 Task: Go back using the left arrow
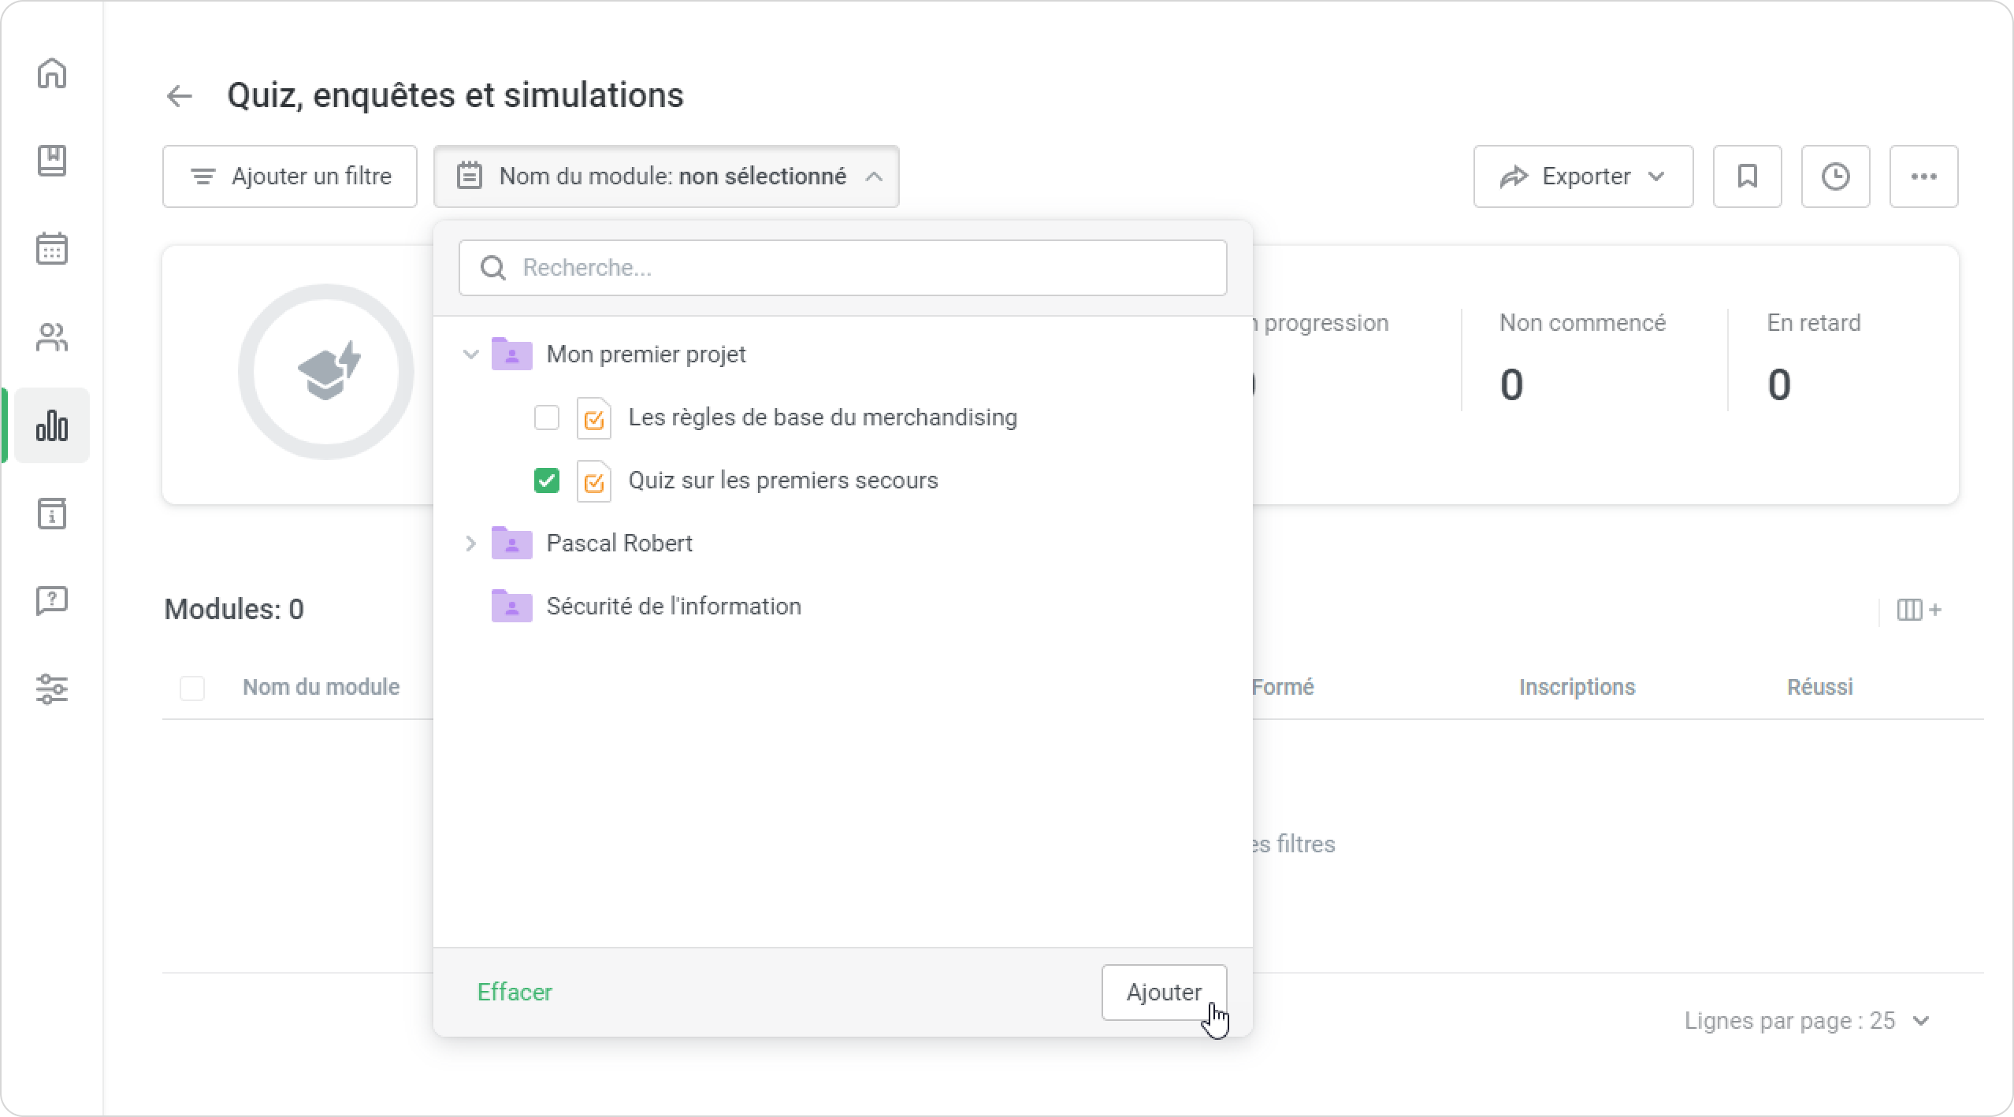180,96
